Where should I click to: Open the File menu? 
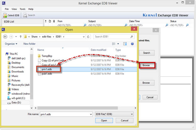tap(7, 9)
